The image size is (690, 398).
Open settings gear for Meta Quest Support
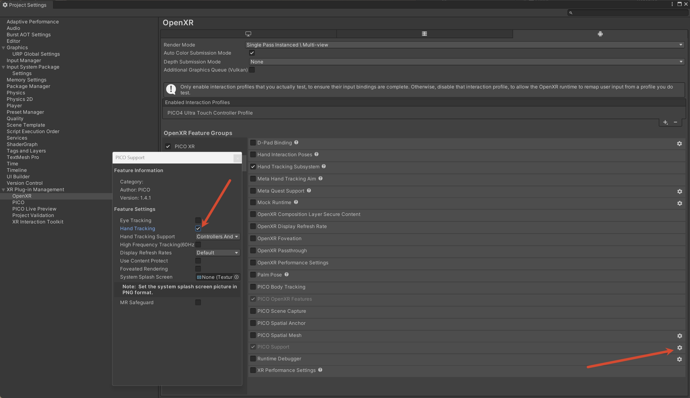tap(679, 191)
